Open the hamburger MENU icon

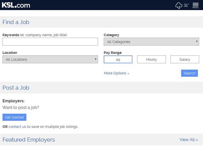(195, 5)
